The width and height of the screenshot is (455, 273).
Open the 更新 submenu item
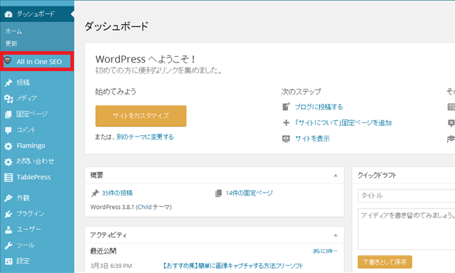point(11,43)
